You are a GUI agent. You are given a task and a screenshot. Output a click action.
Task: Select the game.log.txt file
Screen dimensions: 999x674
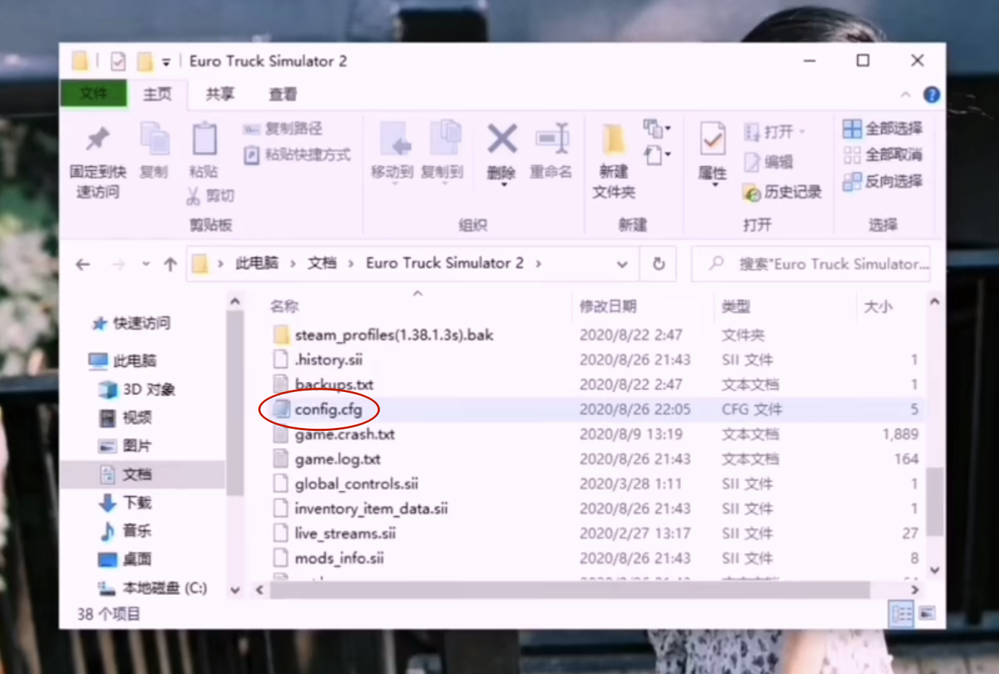click(338, 459)
